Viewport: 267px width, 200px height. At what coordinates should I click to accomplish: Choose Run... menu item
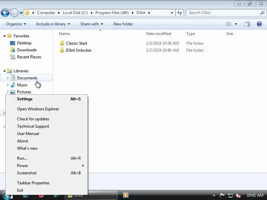tap(47, 158)
